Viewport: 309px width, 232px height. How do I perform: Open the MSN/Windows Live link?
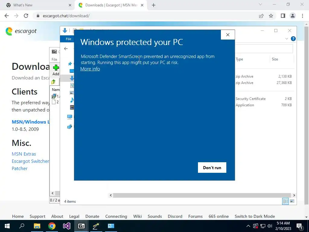(30, 122)
